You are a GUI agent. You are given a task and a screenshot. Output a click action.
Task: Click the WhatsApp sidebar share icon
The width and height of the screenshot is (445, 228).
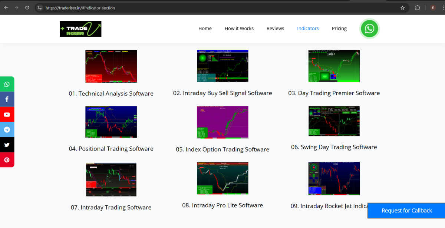pos(7,84)
